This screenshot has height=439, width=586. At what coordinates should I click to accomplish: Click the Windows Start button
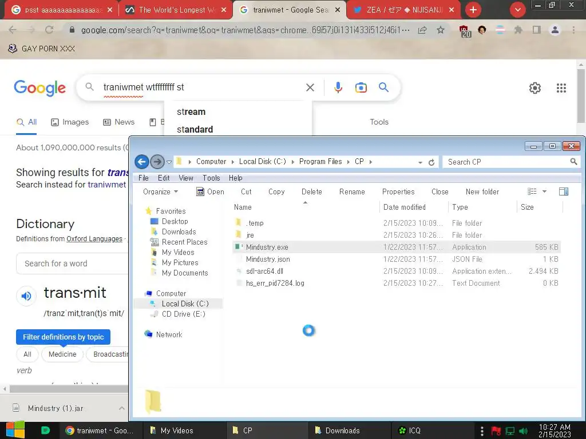[15, 430]
